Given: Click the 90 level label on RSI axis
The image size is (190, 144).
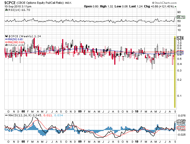Looking at the screenshot, I should pyautogui.click(x=179, y=12).
